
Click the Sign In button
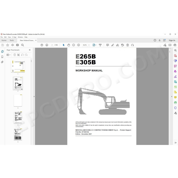(x=172, y=40)
